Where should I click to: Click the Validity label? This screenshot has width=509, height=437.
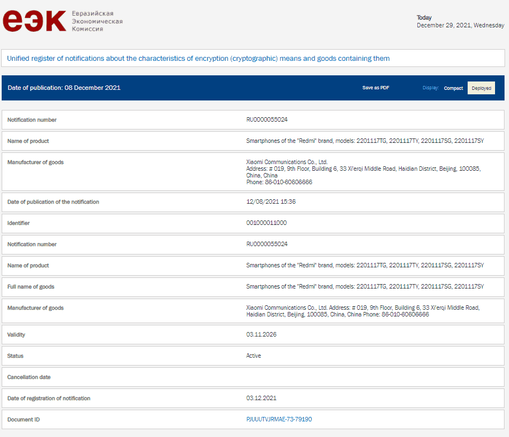(x=16, y=334)
